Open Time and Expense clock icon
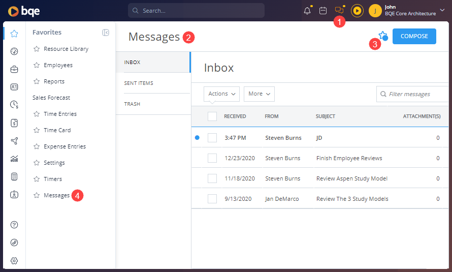 tap(14, 104)
